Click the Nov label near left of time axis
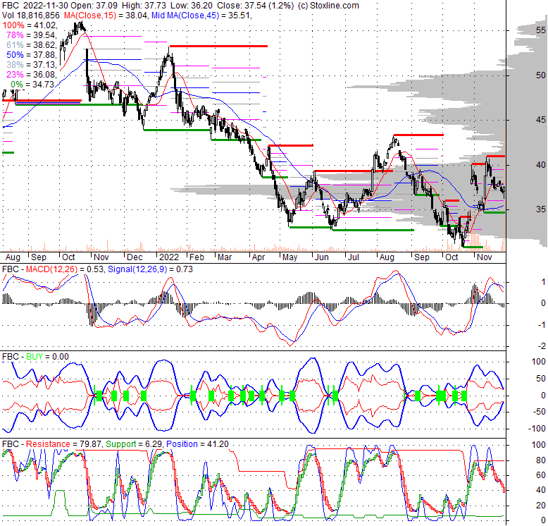 coord(101,257)
